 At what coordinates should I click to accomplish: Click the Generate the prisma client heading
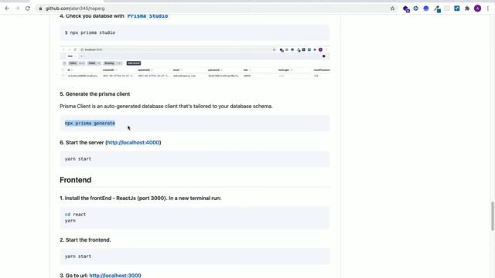[x=94, y=94]
